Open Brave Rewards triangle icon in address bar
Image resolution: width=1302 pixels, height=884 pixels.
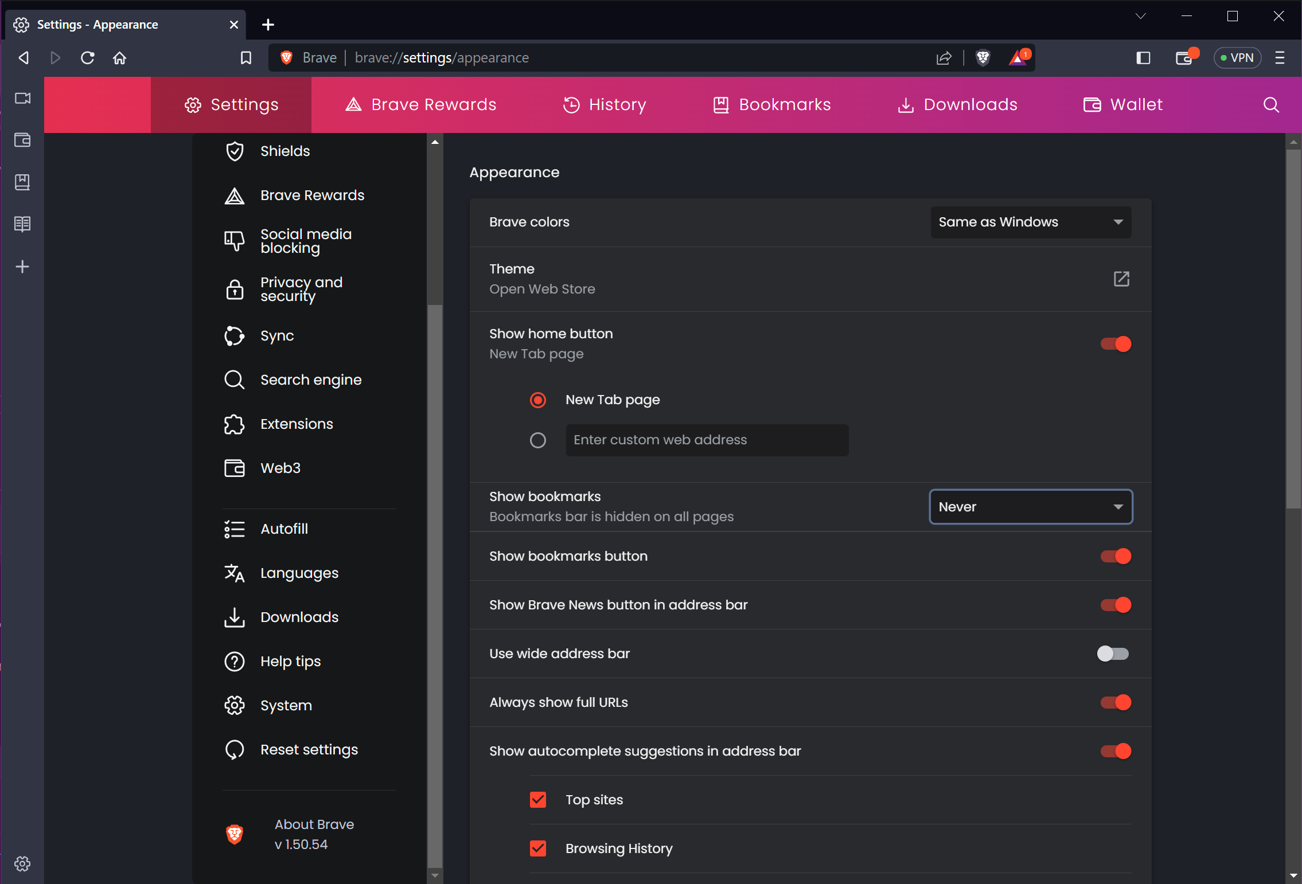(x=1019, y=57)
